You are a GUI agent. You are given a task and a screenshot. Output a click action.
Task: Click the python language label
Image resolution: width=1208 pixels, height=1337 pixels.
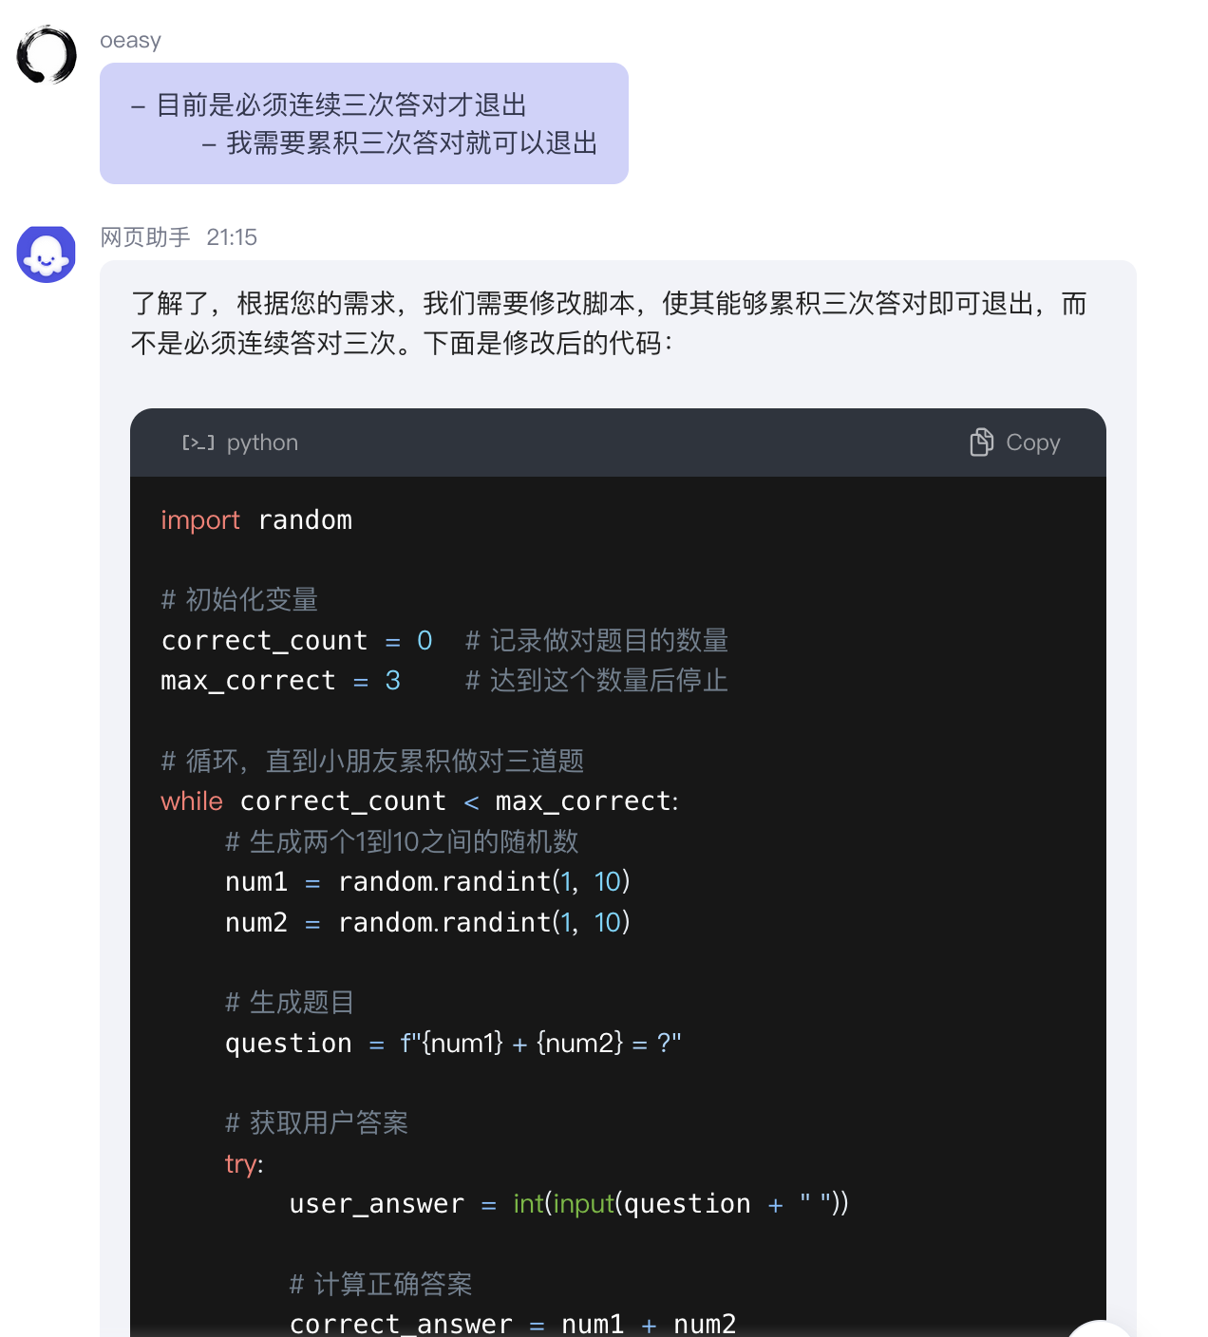coord(262,443)
